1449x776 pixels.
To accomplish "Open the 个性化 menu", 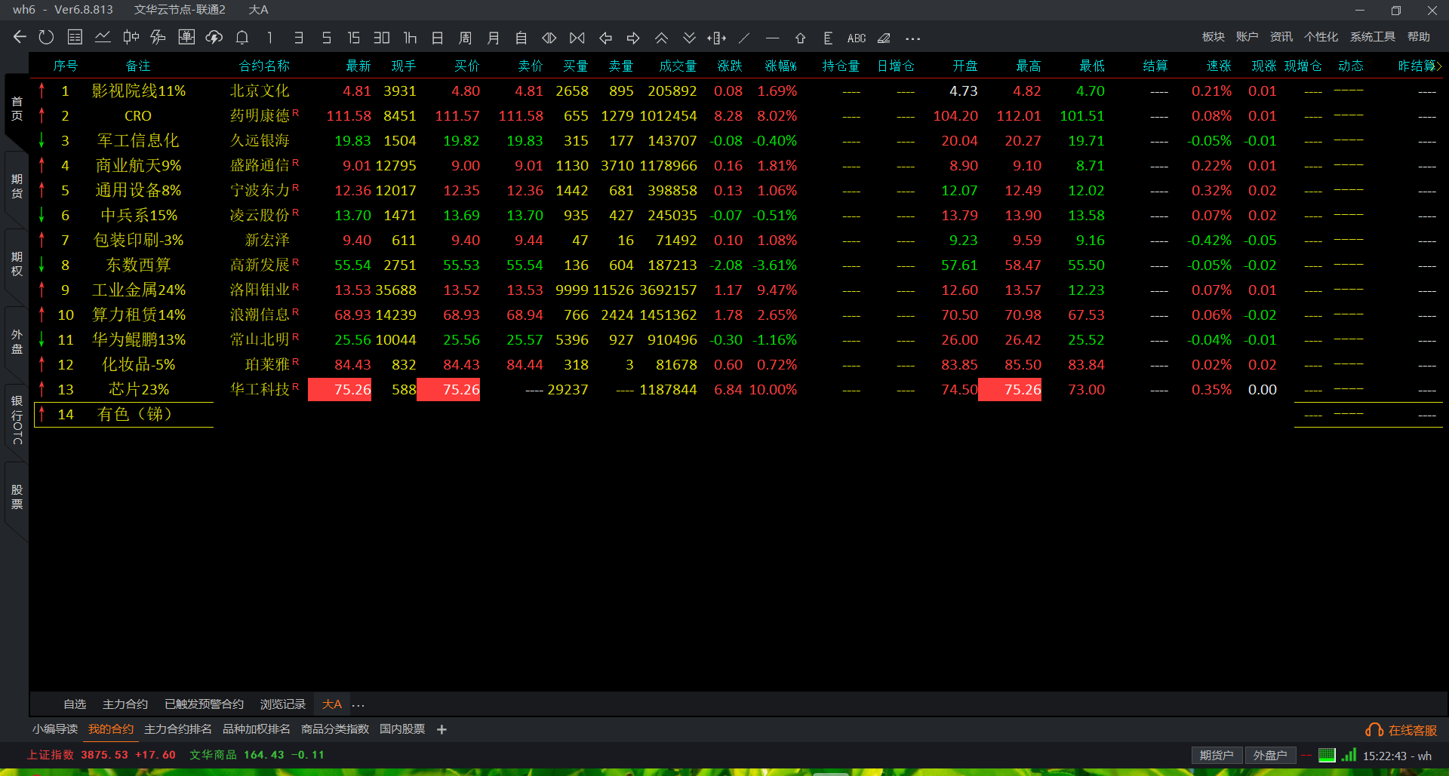I will 1321,37.
